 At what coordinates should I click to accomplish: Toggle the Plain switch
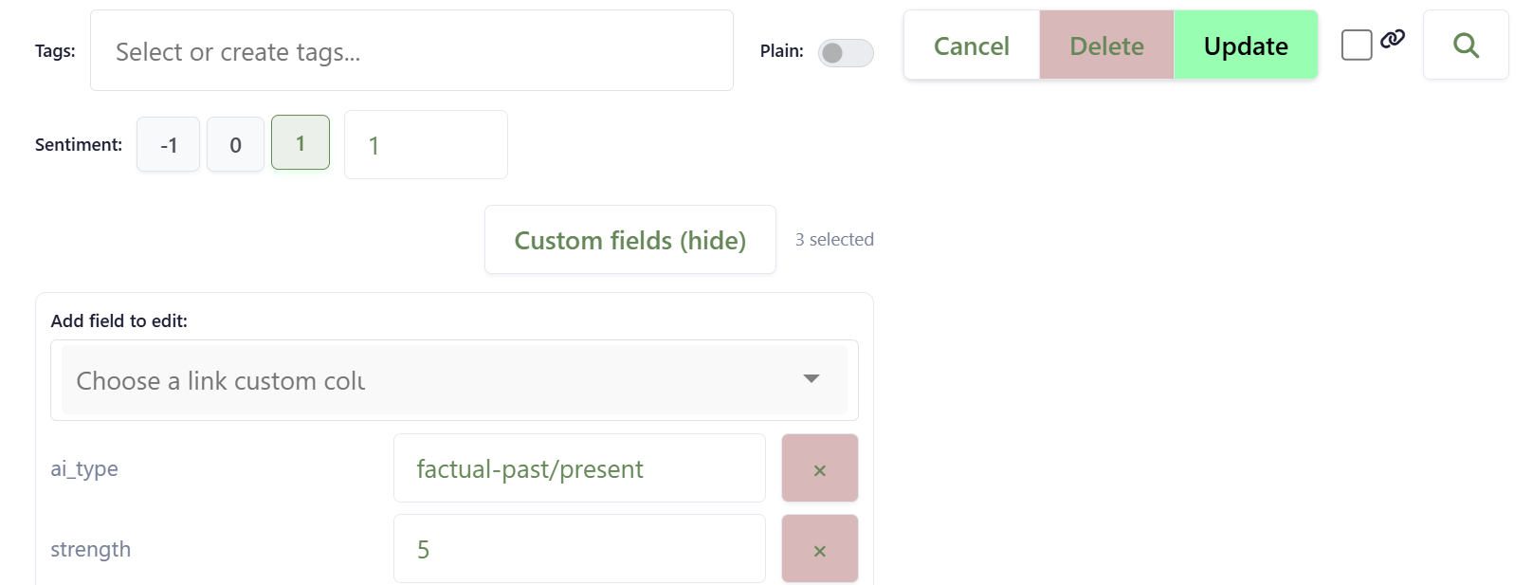(x=846, y=53)
